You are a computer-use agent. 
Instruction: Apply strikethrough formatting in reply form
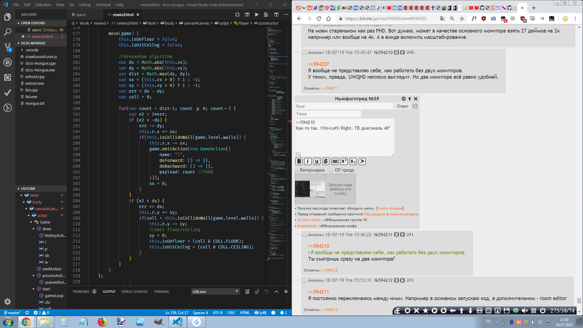point(326,161)
